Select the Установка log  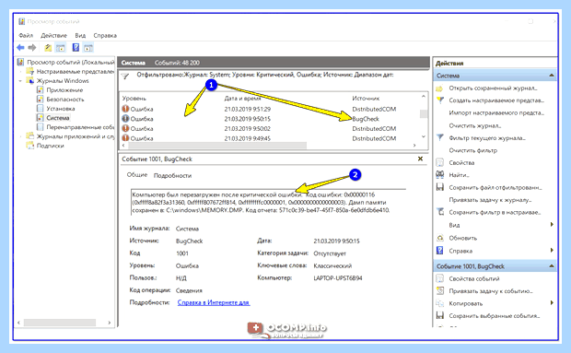tap(61, 109)
